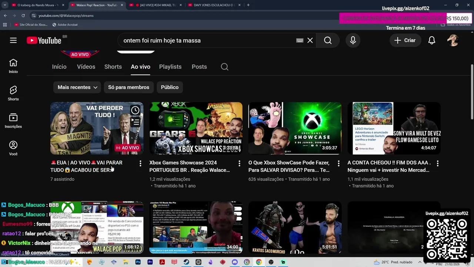474x267 pixels.
Task: Click the browser address bar URL
Action: click(x=66, y=16)
